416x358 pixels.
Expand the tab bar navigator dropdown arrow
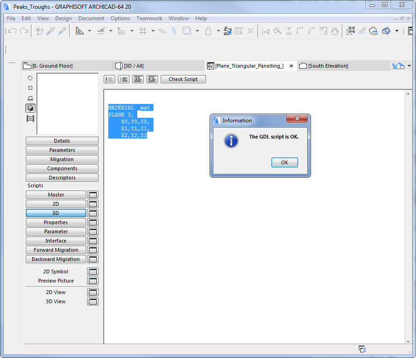[409, 66]
